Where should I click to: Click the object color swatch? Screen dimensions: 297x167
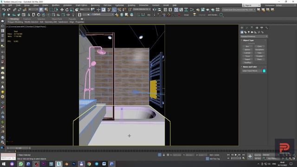click(x=264, y=71)
